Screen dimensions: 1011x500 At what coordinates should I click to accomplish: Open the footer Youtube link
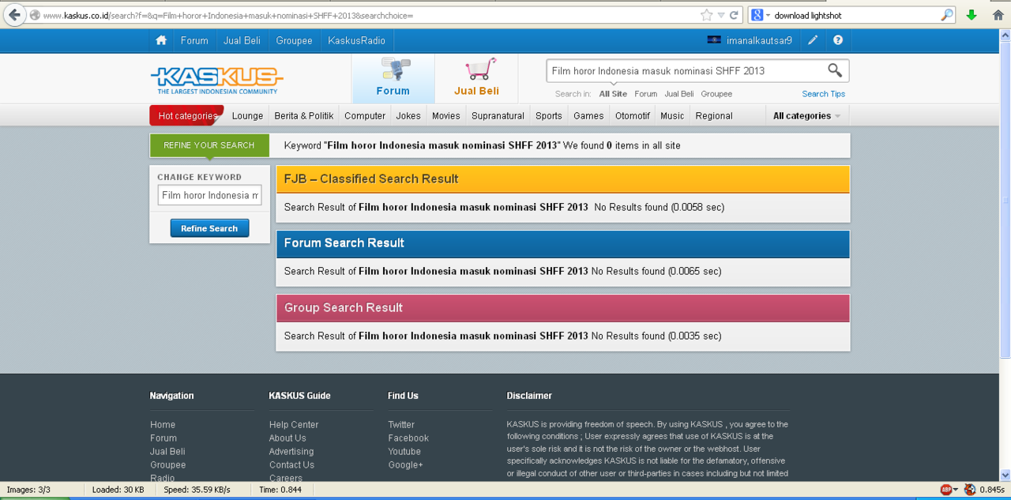404,452
